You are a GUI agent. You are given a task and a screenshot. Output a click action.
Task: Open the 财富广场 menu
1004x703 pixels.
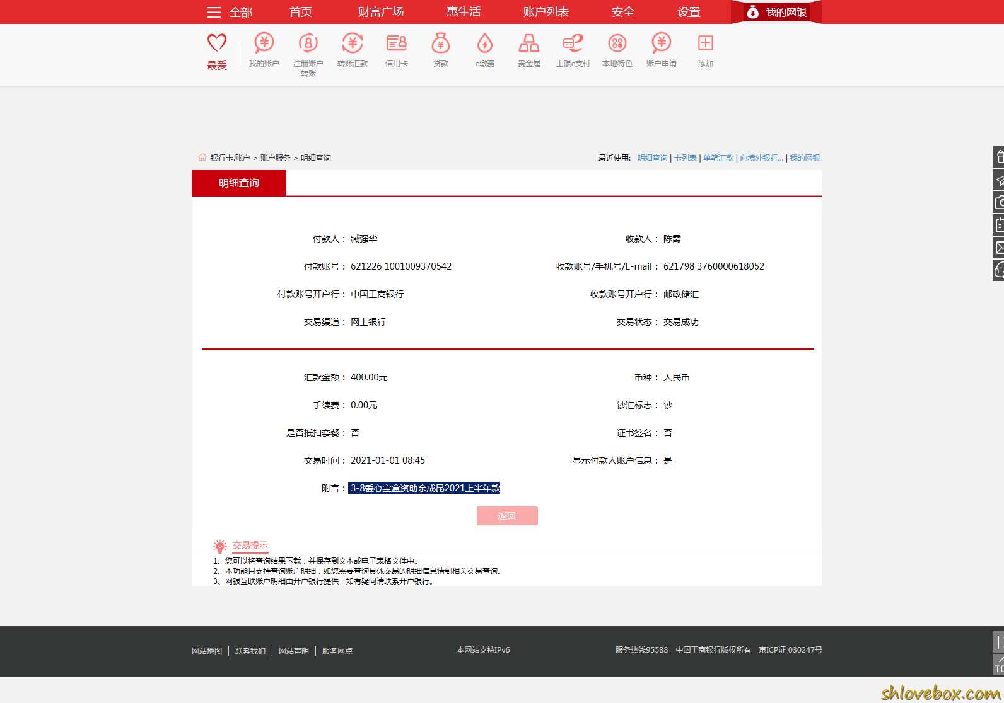tap(381, 12)
